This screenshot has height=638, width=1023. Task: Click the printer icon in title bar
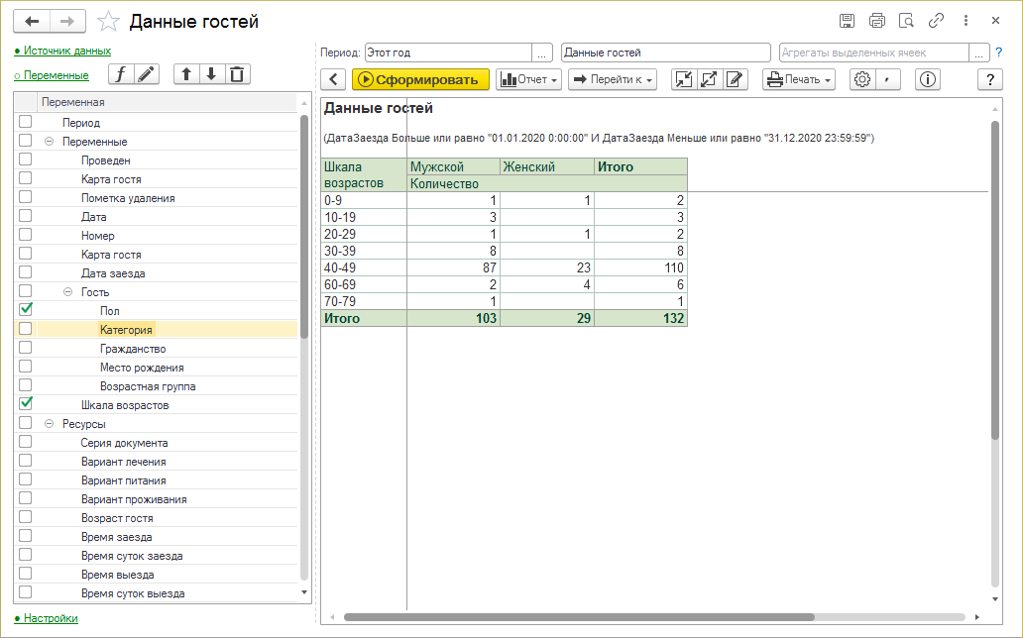click(x=876, y=21)
